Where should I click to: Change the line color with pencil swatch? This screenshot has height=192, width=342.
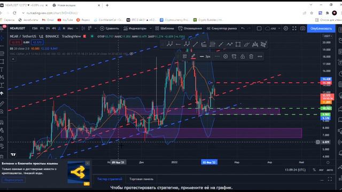tap(193, 57)
